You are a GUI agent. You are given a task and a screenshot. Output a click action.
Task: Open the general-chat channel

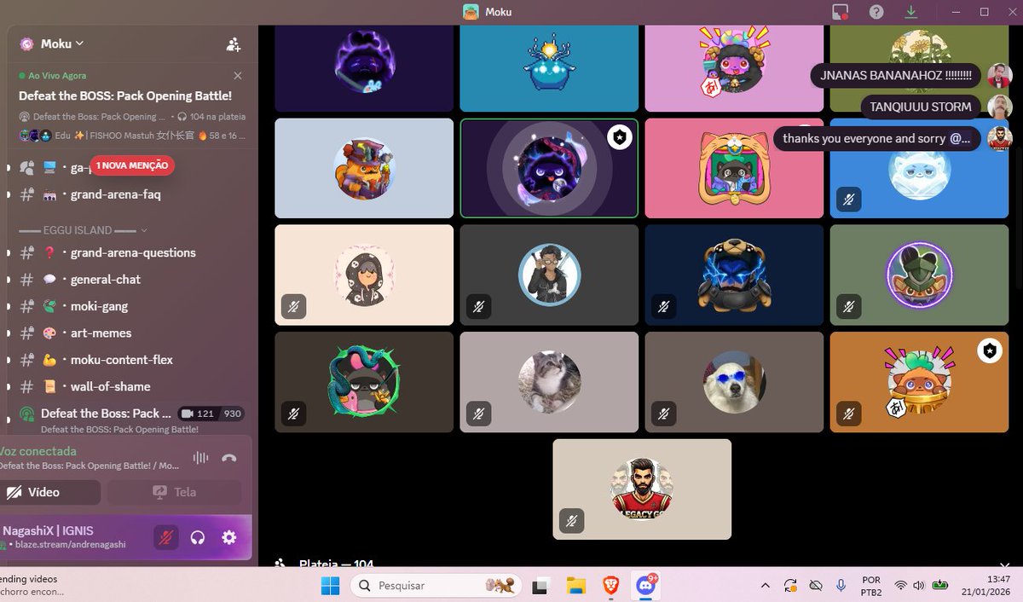coord(106,280)
